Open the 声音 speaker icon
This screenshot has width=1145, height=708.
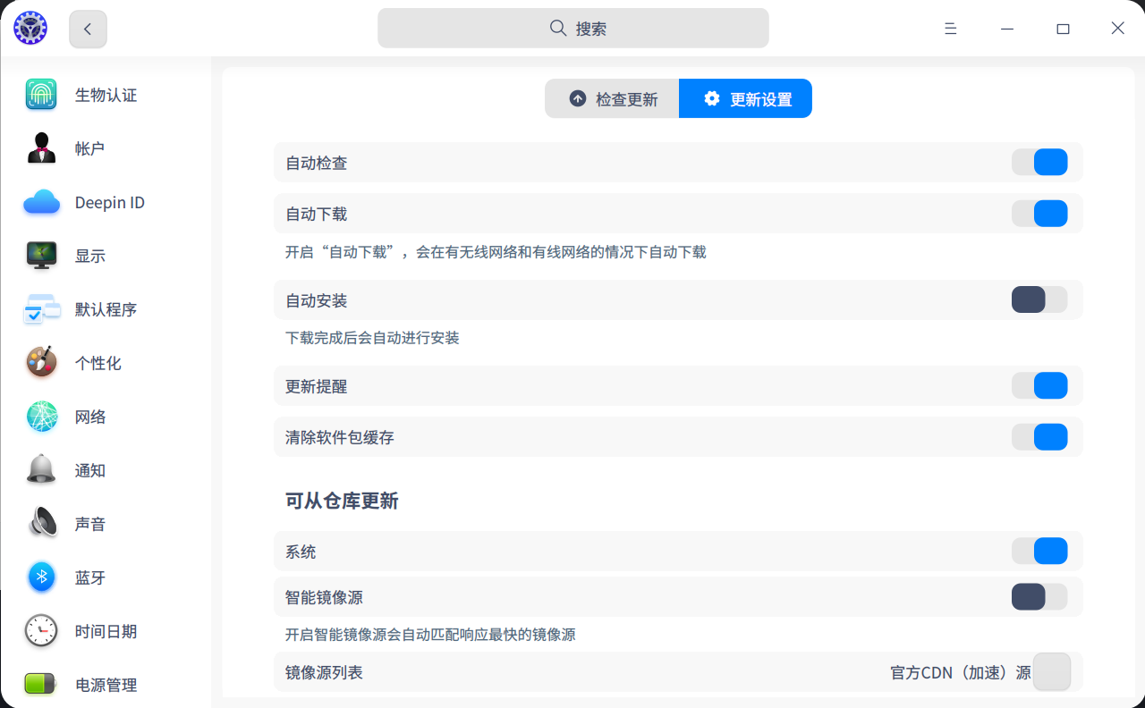pos(41,524)
